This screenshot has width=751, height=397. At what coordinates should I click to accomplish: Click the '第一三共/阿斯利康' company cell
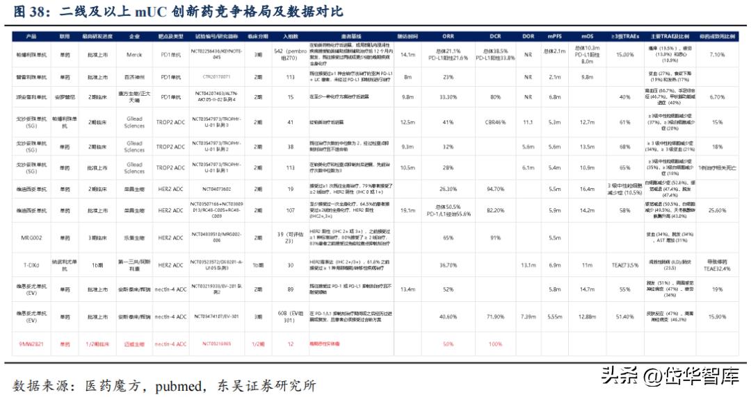point(134,265)
